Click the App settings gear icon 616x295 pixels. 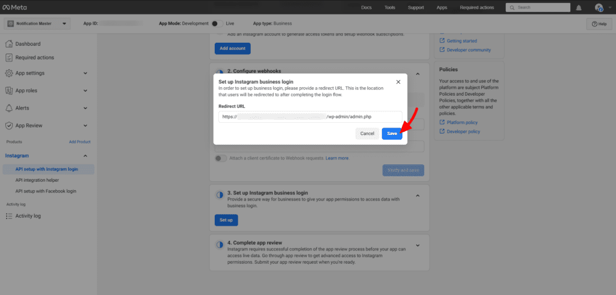click(9, 73)
